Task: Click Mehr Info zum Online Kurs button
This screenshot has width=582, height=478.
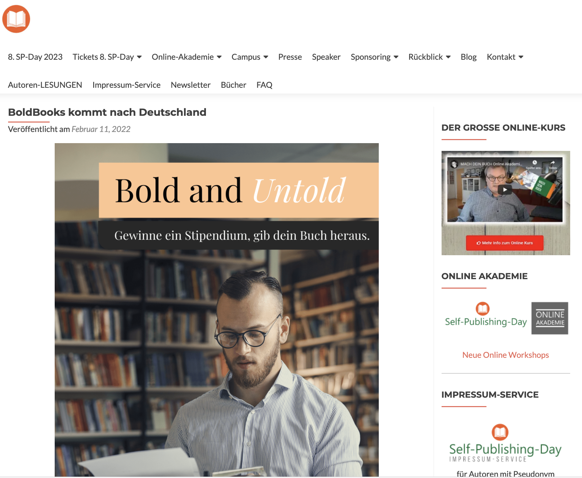Action: click(x=505, y=243)
